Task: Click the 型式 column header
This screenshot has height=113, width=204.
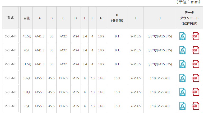Action: pyautogui.click(x=10, y=18)
